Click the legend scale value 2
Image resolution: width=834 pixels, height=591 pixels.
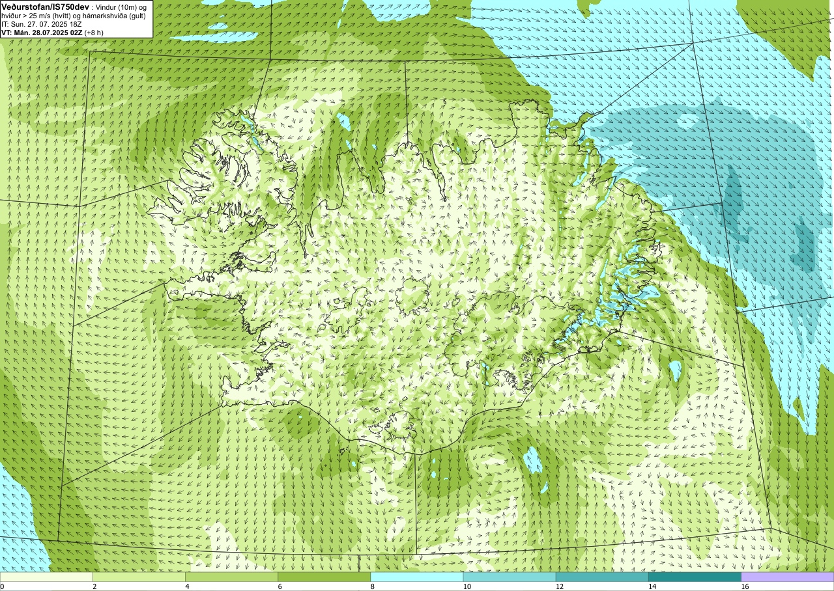pyautogui.click(x=94, y=586)
